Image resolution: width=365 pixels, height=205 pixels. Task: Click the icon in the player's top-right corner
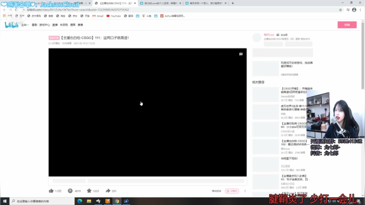click(x=241, y=54)
